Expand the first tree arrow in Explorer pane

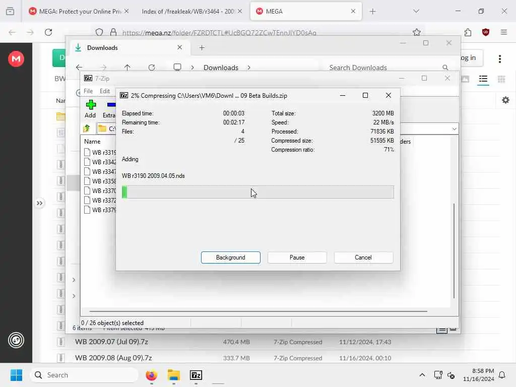[x=74, y=280]
